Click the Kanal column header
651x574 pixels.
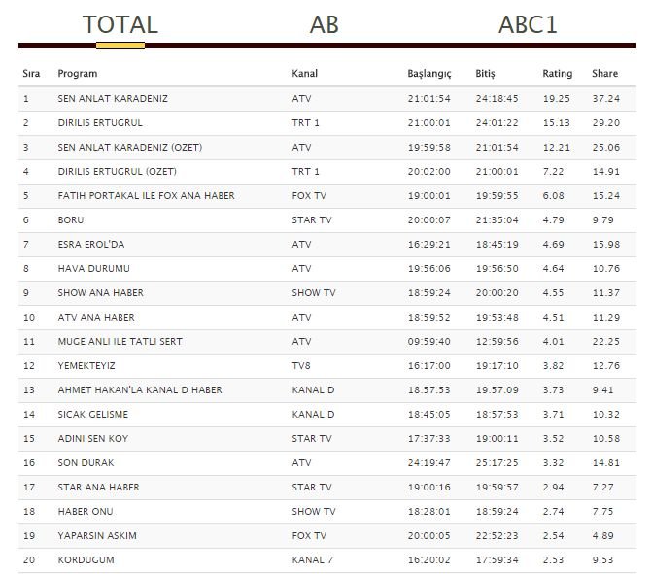point(304,74)
